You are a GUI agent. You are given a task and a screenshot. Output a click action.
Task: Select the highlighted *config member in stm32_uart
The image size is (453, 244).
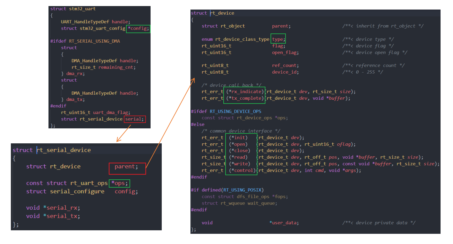[138, 28]
